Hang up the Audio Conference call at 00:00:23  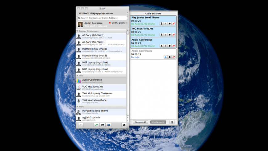tap(174, 46)
